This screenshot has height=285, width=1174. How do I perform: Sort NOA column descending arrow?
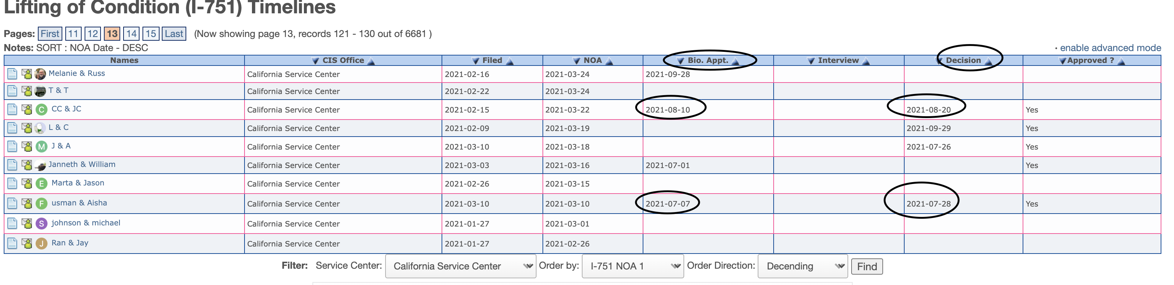click(577, 61)
